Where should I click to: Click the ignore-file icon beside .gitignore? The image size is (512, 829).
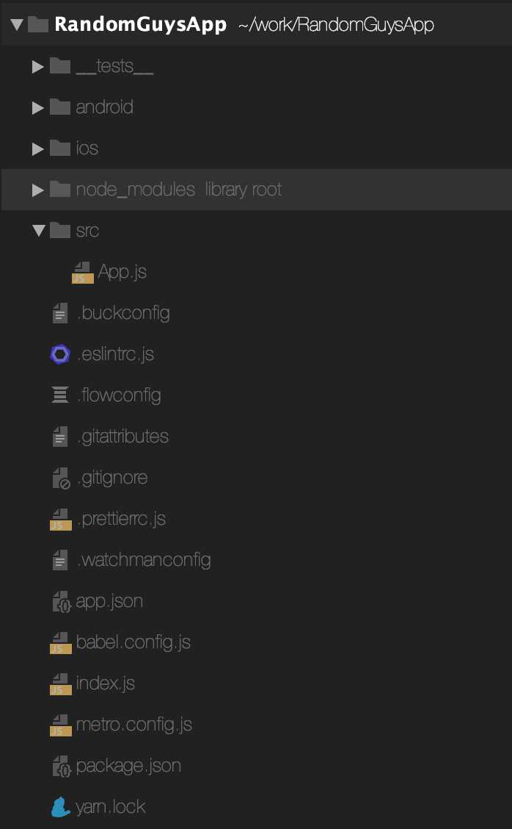pyautogui.click(x=61, y=478)
